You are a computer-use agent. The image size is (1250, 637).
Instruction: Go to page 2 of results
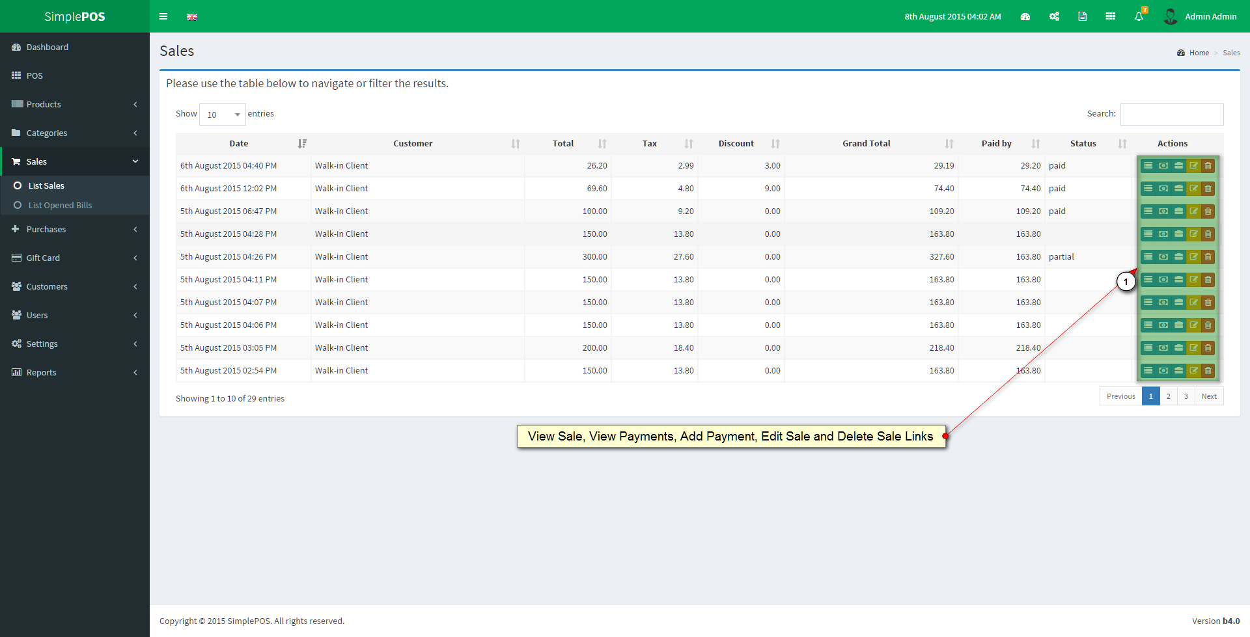pos(1169,396)
